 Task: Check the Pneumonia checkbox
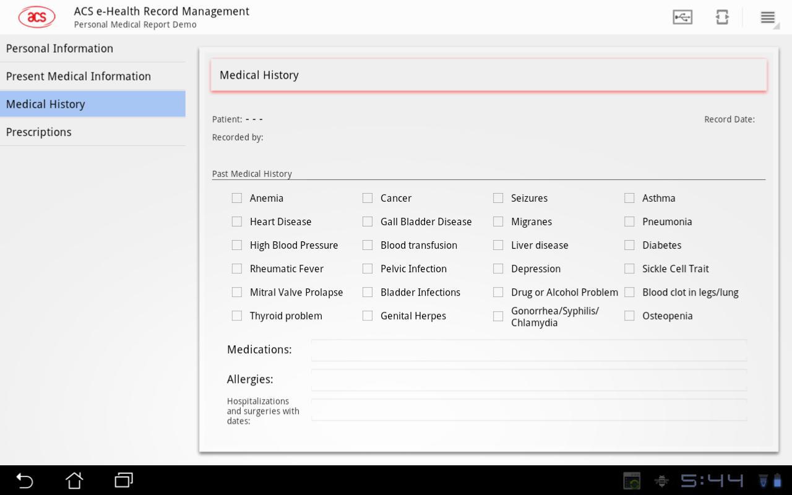point(629,222)
